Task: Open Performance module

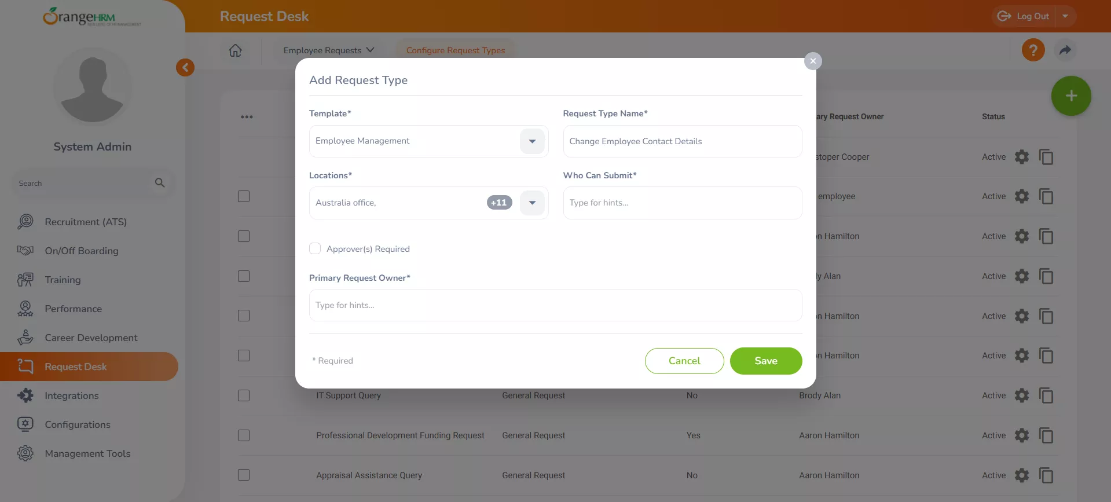Action: pyautogui.click(x=73, y=309)
